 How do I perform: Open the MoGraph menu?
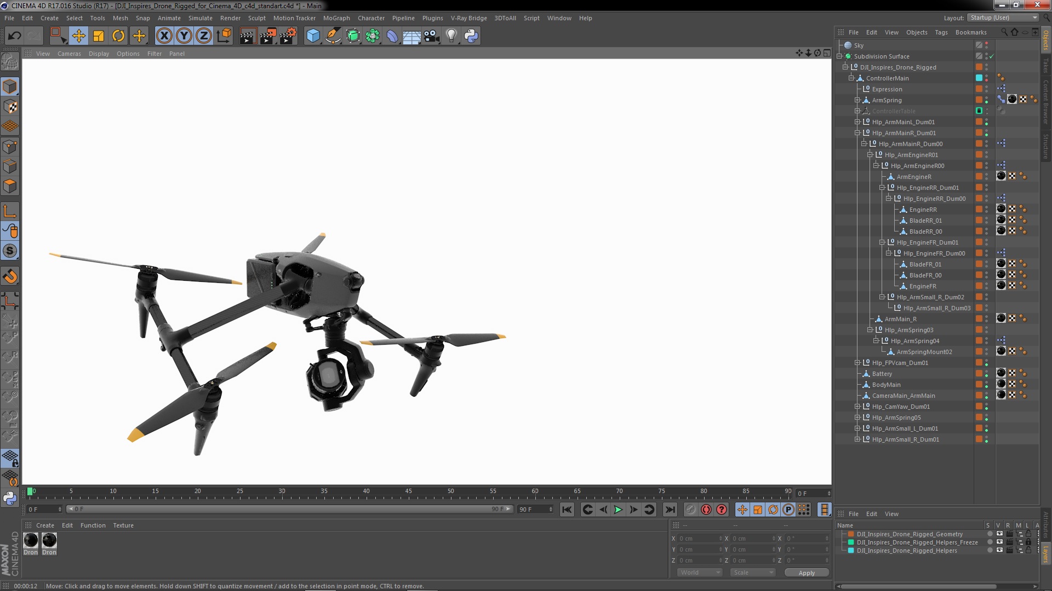tap(336, 18)
